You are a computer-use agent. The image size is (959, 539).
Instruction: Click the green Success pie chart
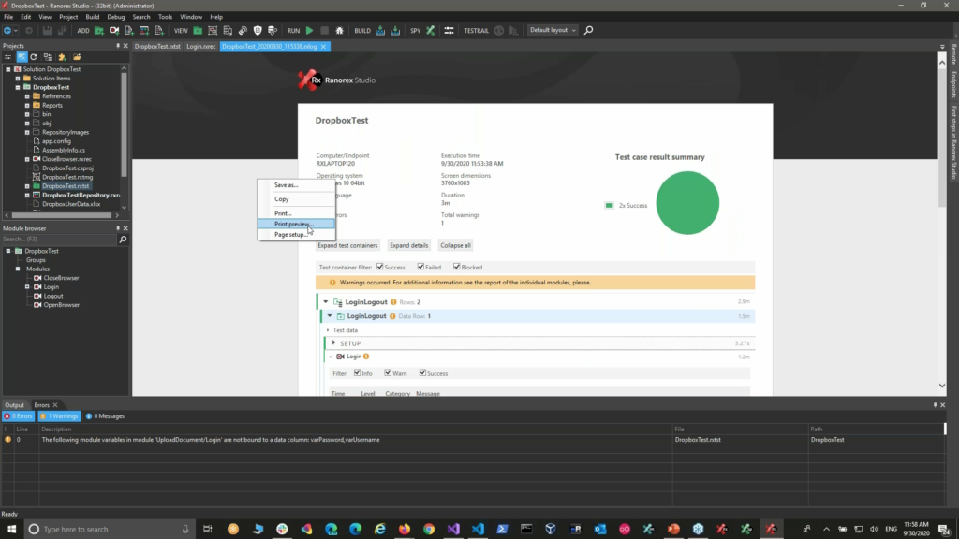point(687,203)
